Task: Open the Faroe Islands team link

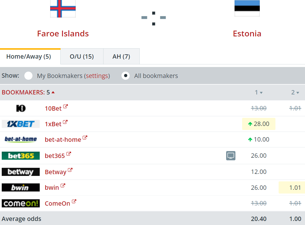Action: click(x=63, y=34)
